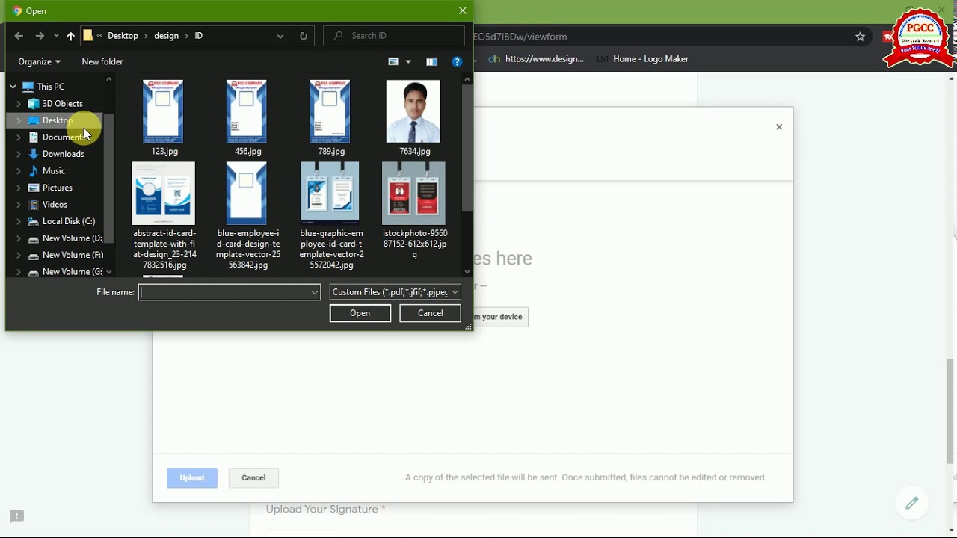Change the view layout icon
The height and width of the screenshot is (538, 957).
click(393, 61)
